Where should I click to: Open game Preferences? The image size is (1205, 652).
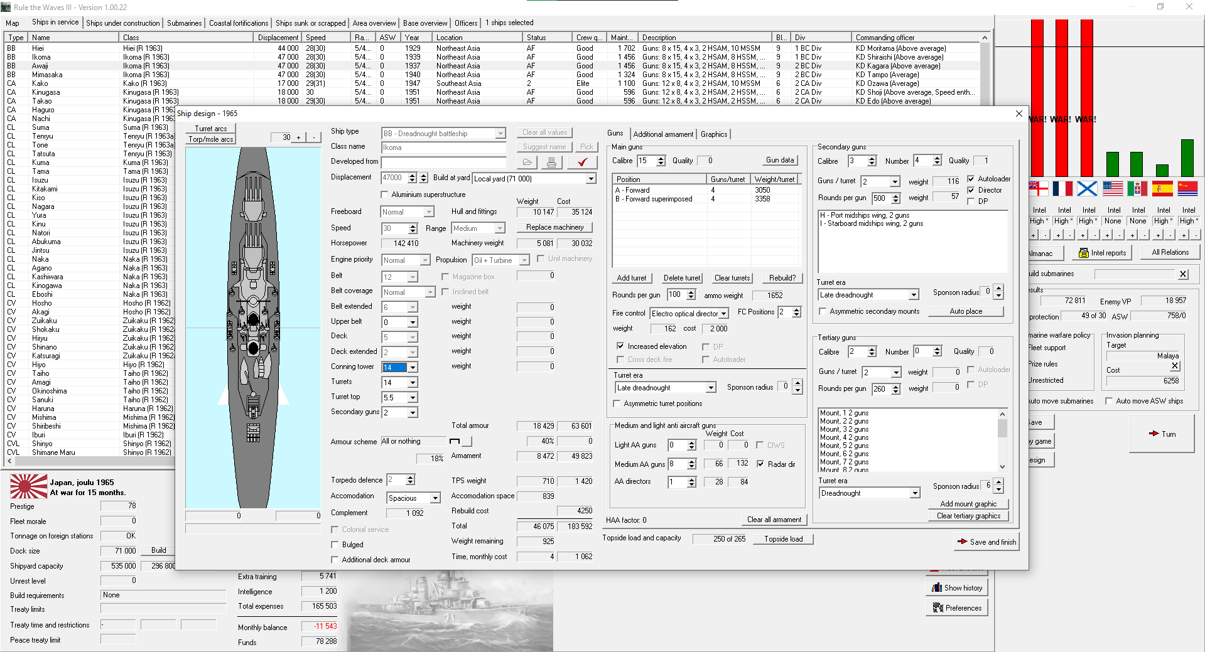coord(957,608)
